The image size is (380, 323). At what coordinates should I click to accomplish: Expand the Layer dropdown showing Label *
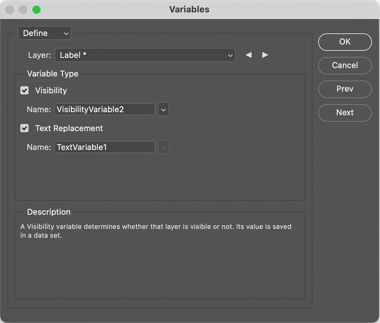coord(145,55)
